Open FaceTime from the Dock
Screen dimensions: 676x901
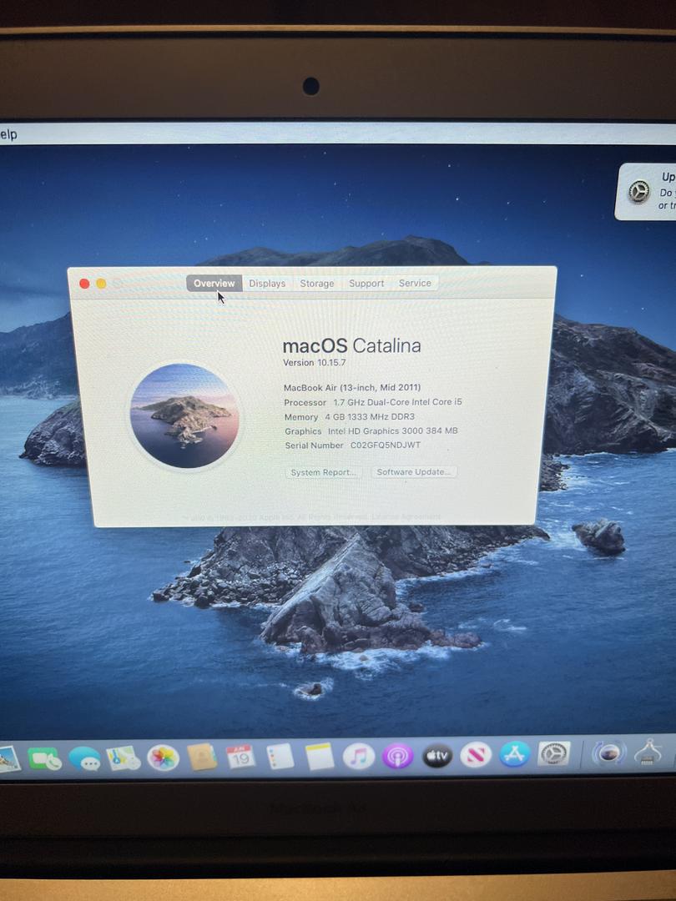click(x=45, y=759)
